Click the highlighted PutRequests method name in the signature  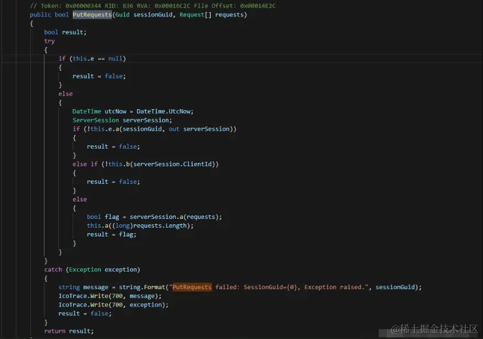point(92,15)
